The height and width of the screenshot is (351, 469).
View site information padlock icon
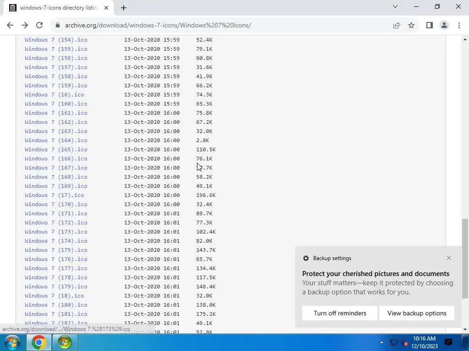(x=57, y=25)
